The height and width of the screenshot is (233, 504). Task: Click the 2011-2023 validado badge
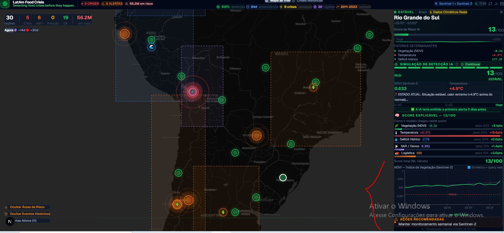point(353,7)
